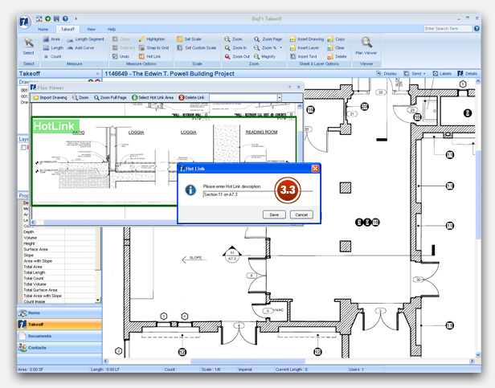Screen dimensions: 495x388
Task: Pick the Length Segment tool
Action: coord(85,39)
